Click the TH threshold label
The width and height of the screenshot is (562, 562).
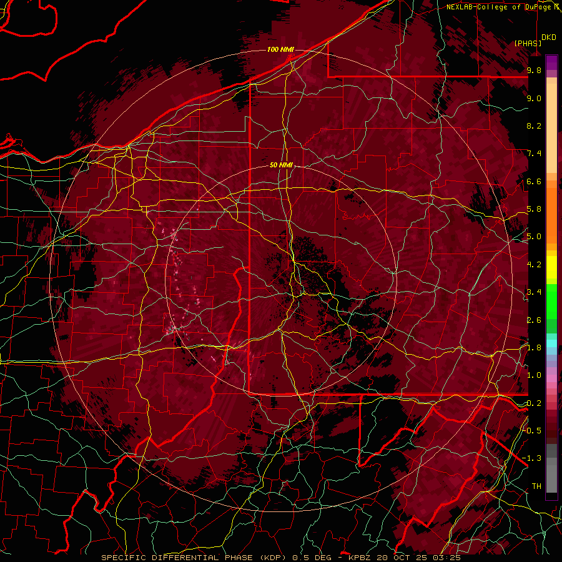tap(536, 486)
